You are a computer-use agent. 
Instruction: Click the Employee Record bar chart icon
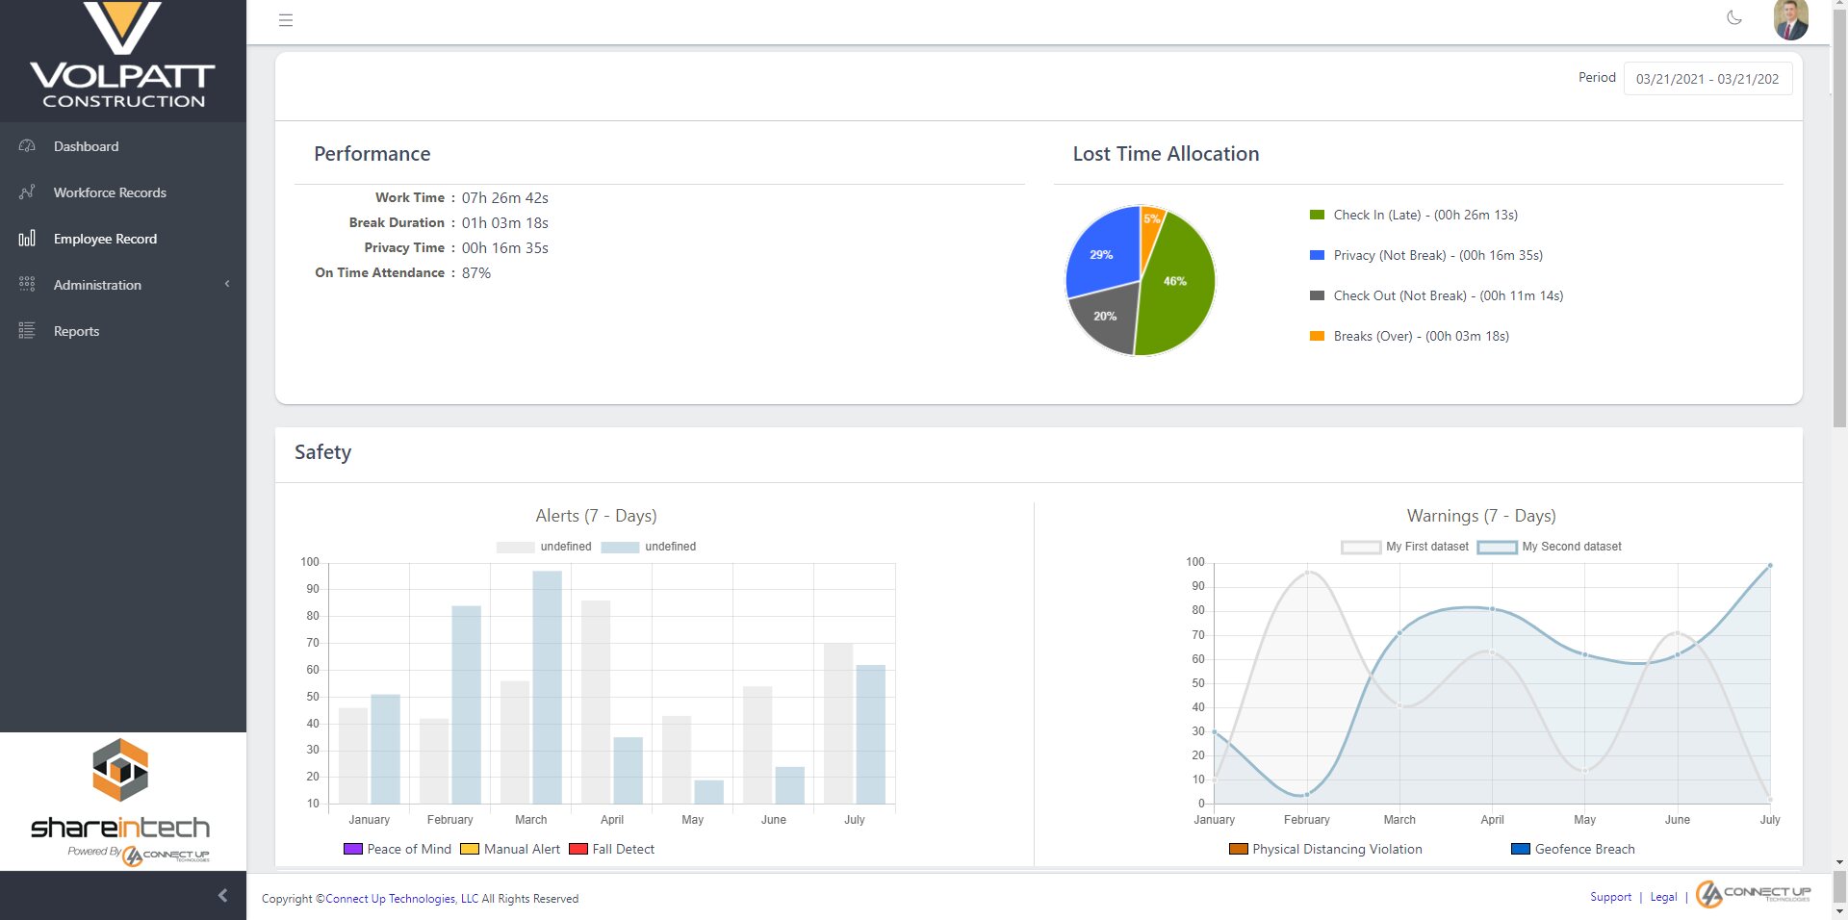27,238
